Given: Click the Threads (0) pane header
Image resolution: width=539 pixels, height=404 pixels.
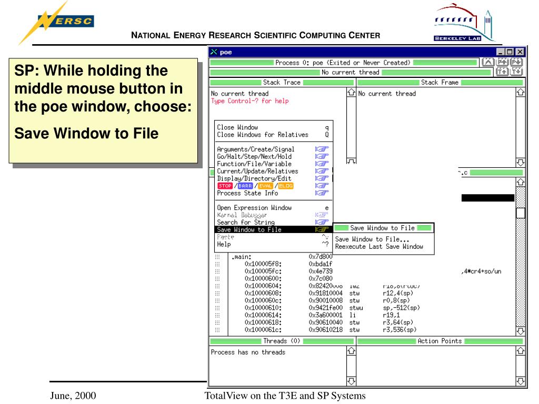Looking at the screenshot, I should point(282,341).
